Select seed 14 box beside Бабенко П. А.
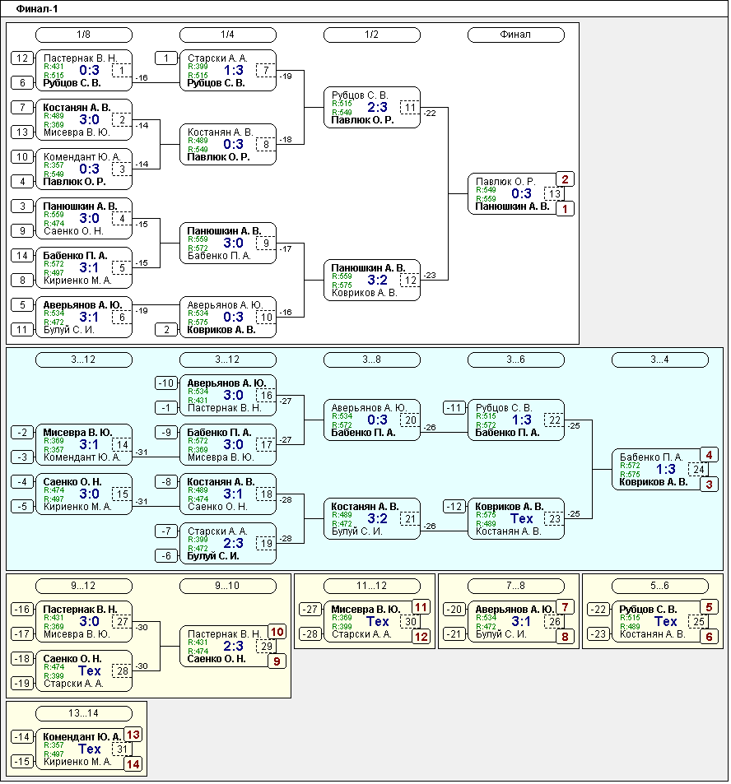 [22, 256]
